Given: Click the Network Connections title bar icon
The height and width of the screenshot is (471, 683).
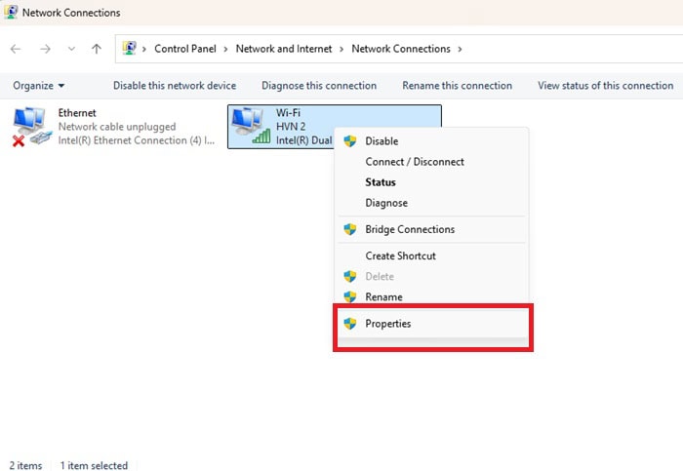Looking at the screenshot, I should click(10, 13).
